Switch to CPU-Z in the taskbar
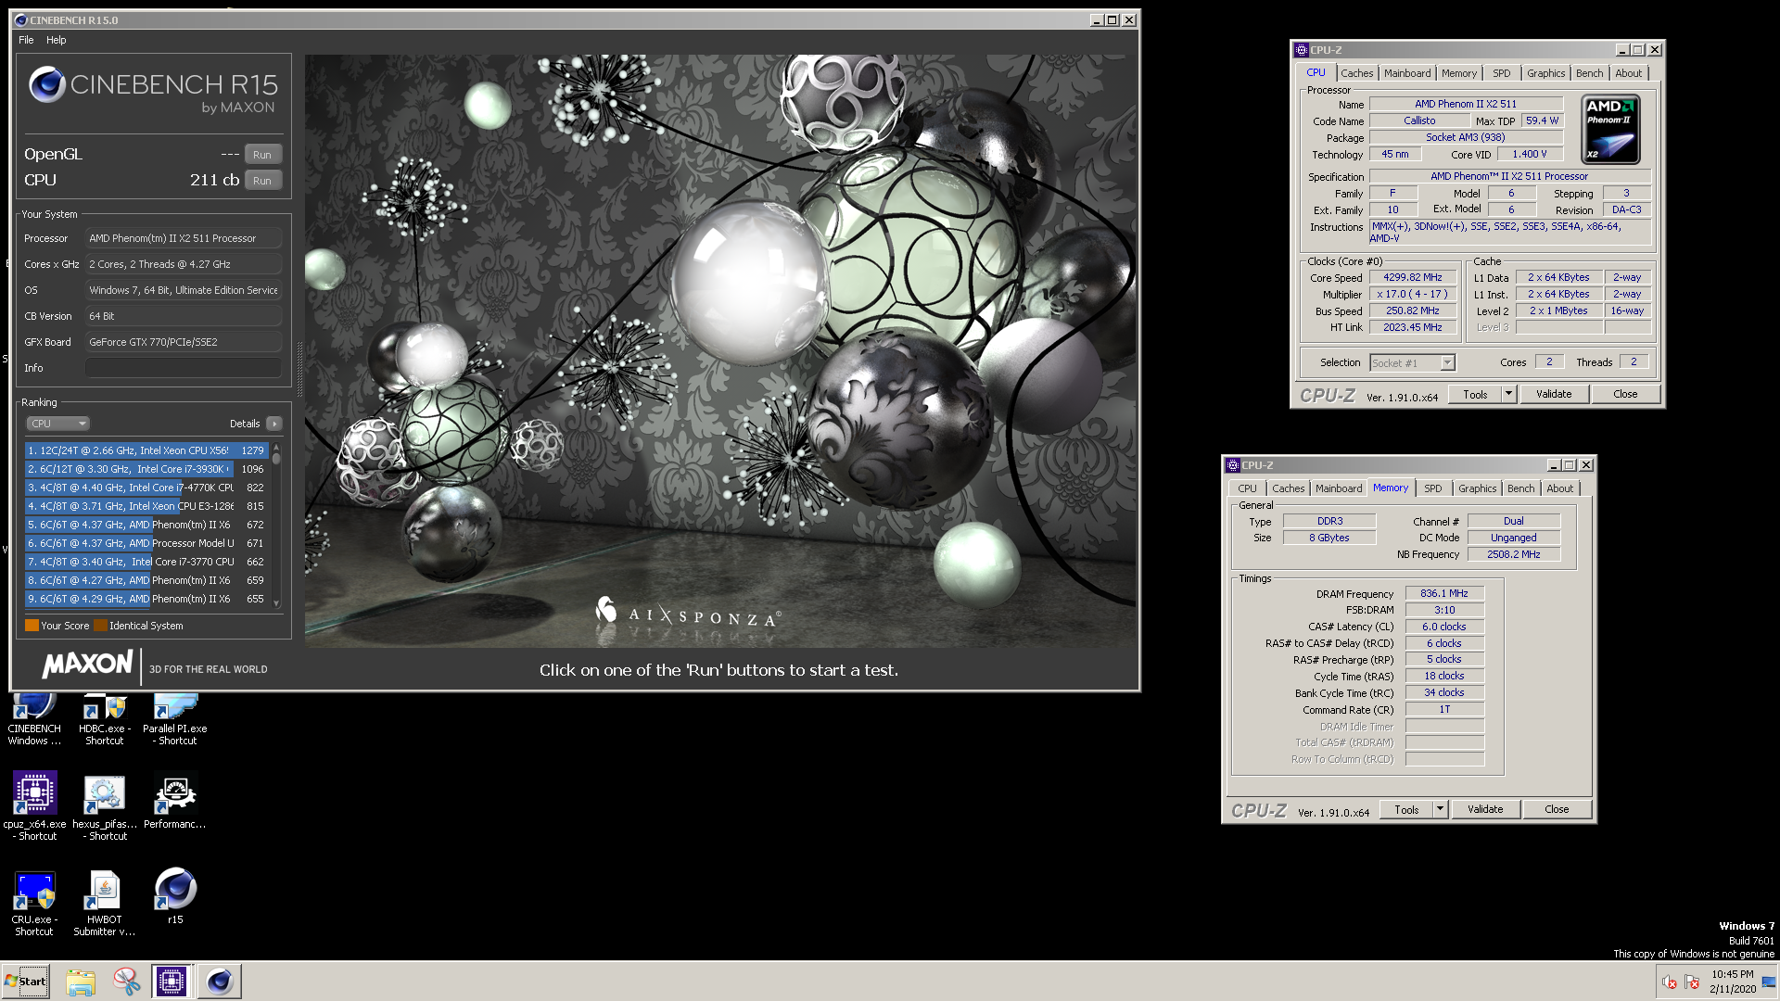 click(172, 982)
